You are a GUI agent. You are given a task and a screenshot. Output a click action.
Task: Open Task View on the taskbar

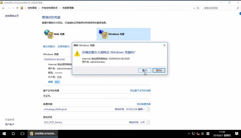[x=22, y=134]
